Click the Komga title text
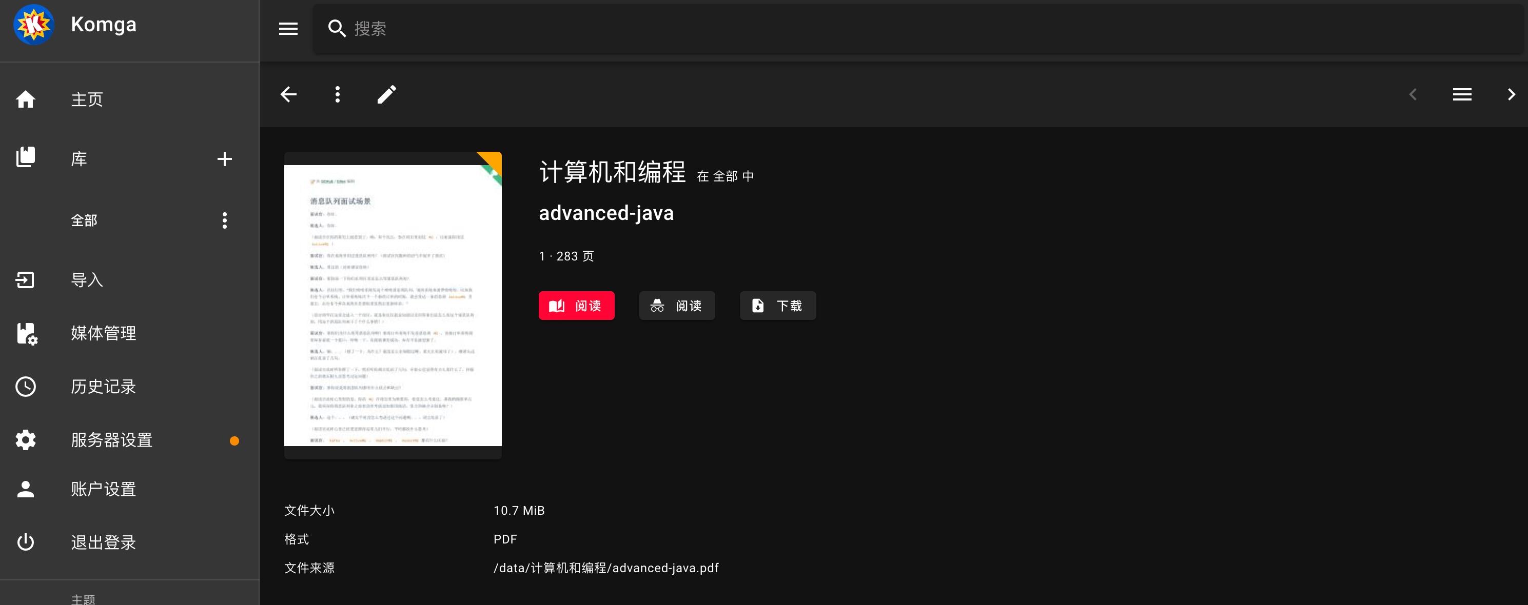 [x=104, y=24]
